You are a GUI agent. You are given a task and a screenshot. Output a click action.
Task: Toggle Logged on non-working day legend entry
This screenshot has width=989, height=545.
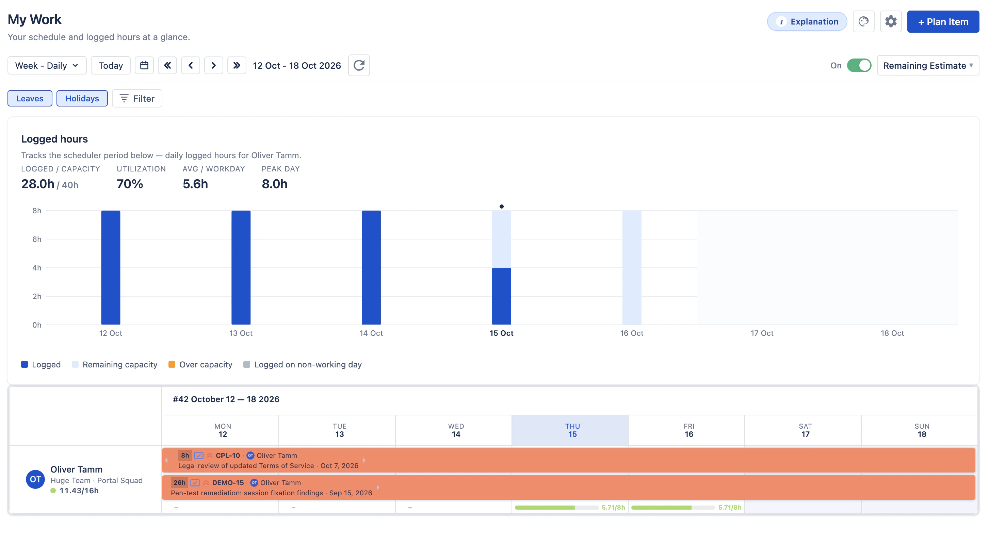point(303,365)
